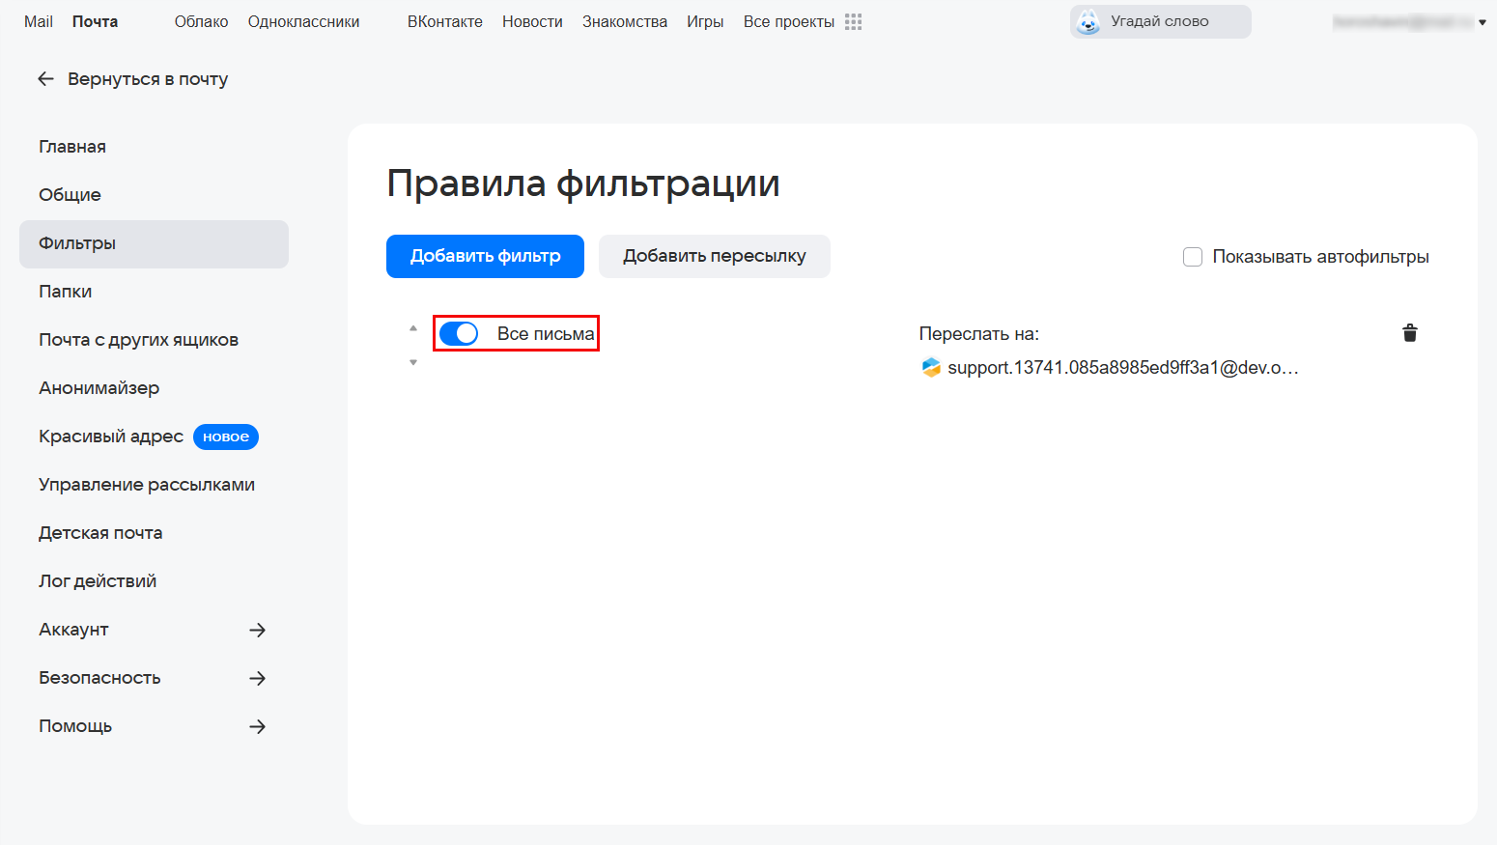This screenshot has width=1497, height=845.
Task: Open the Папки settings tab
Action: [66, 292]
